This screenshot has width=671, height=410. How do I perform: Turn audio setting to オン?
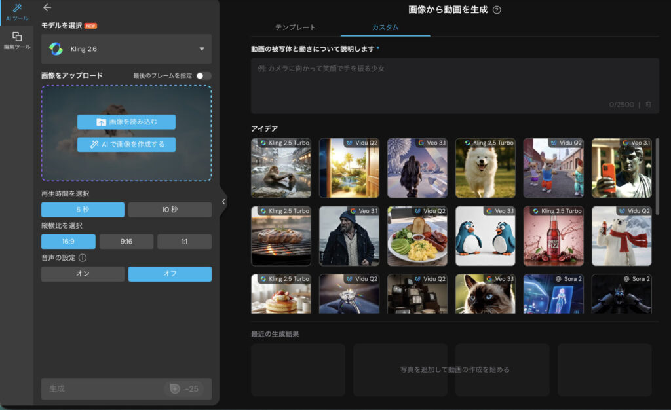pyautogui.click(x=83, y=274)
